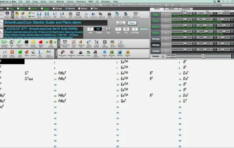Click the Save song icon
The width and height of the screenshot is (234, 148).
[x=39, y=15]
